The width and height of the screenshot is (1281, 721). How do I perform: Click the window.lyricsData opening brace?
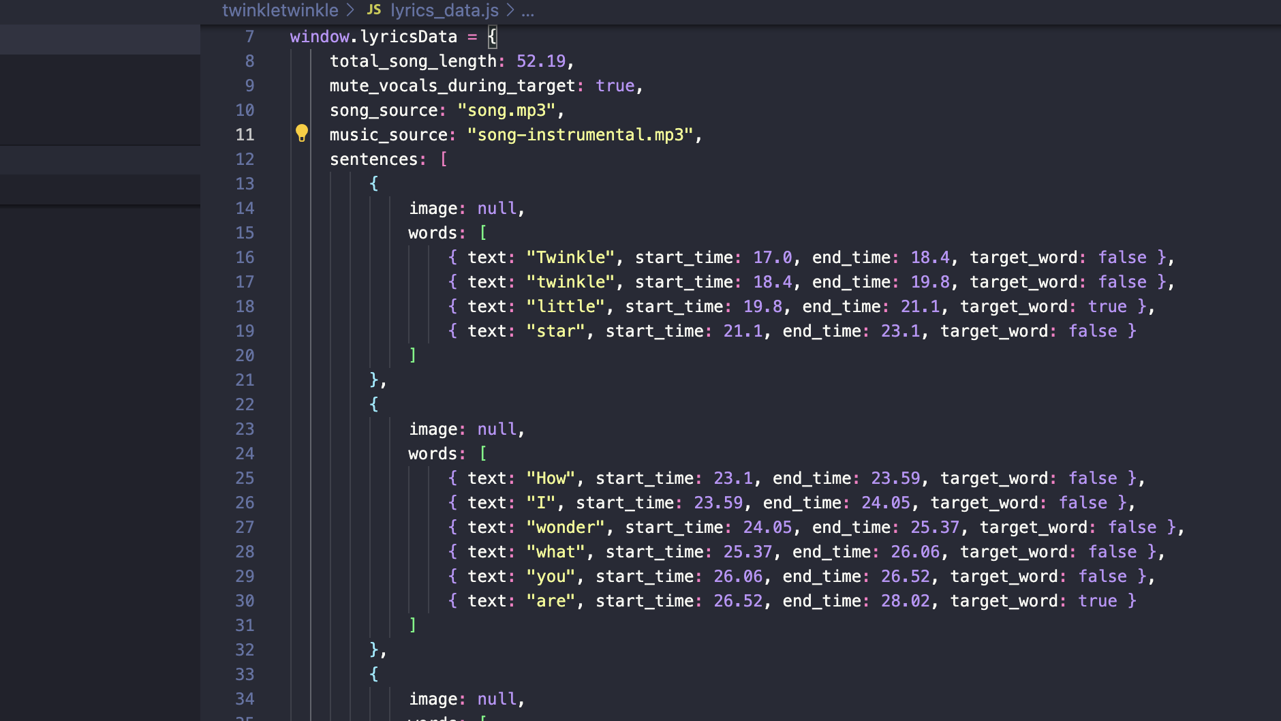[493, 37]
